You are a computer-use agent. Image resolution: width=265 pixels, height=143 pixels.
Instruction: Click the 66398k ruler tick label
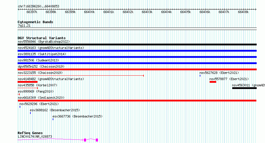pyautogui.click(x=51, y=12)
